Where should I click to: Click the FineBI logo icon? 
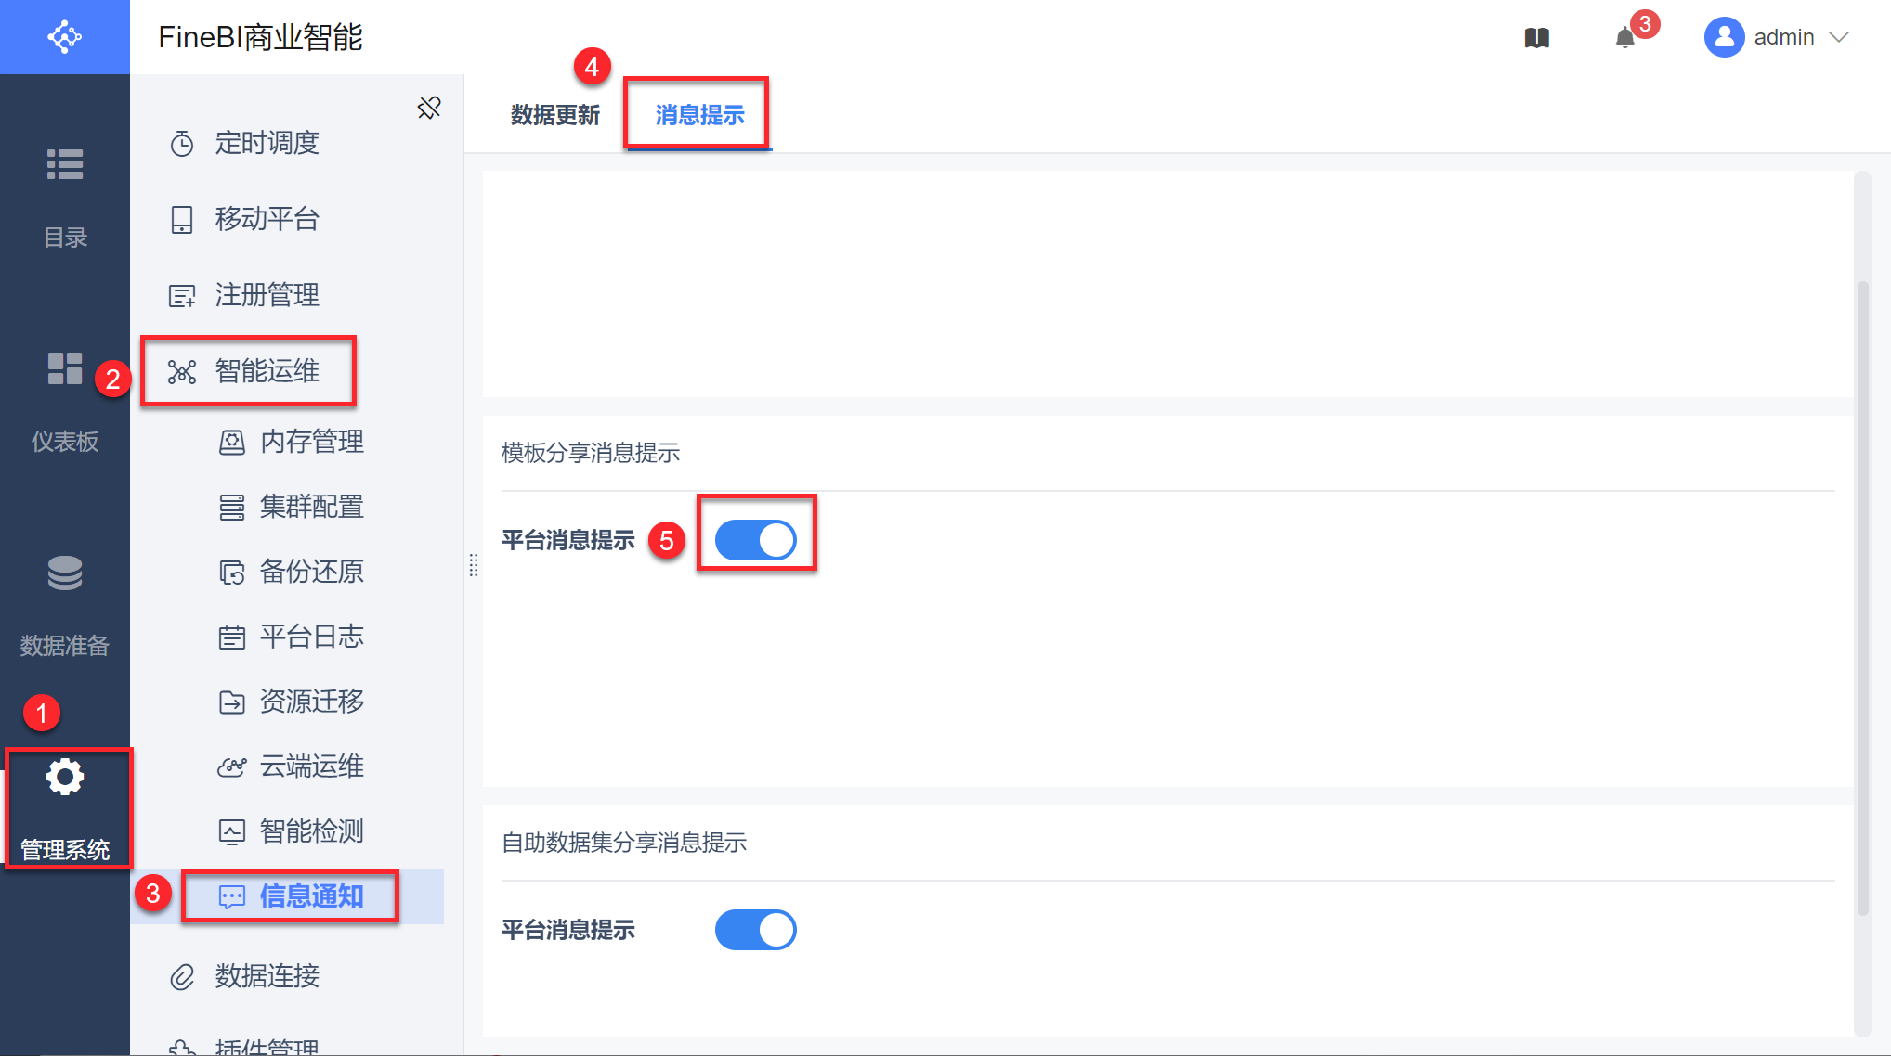tap(64, 37)
